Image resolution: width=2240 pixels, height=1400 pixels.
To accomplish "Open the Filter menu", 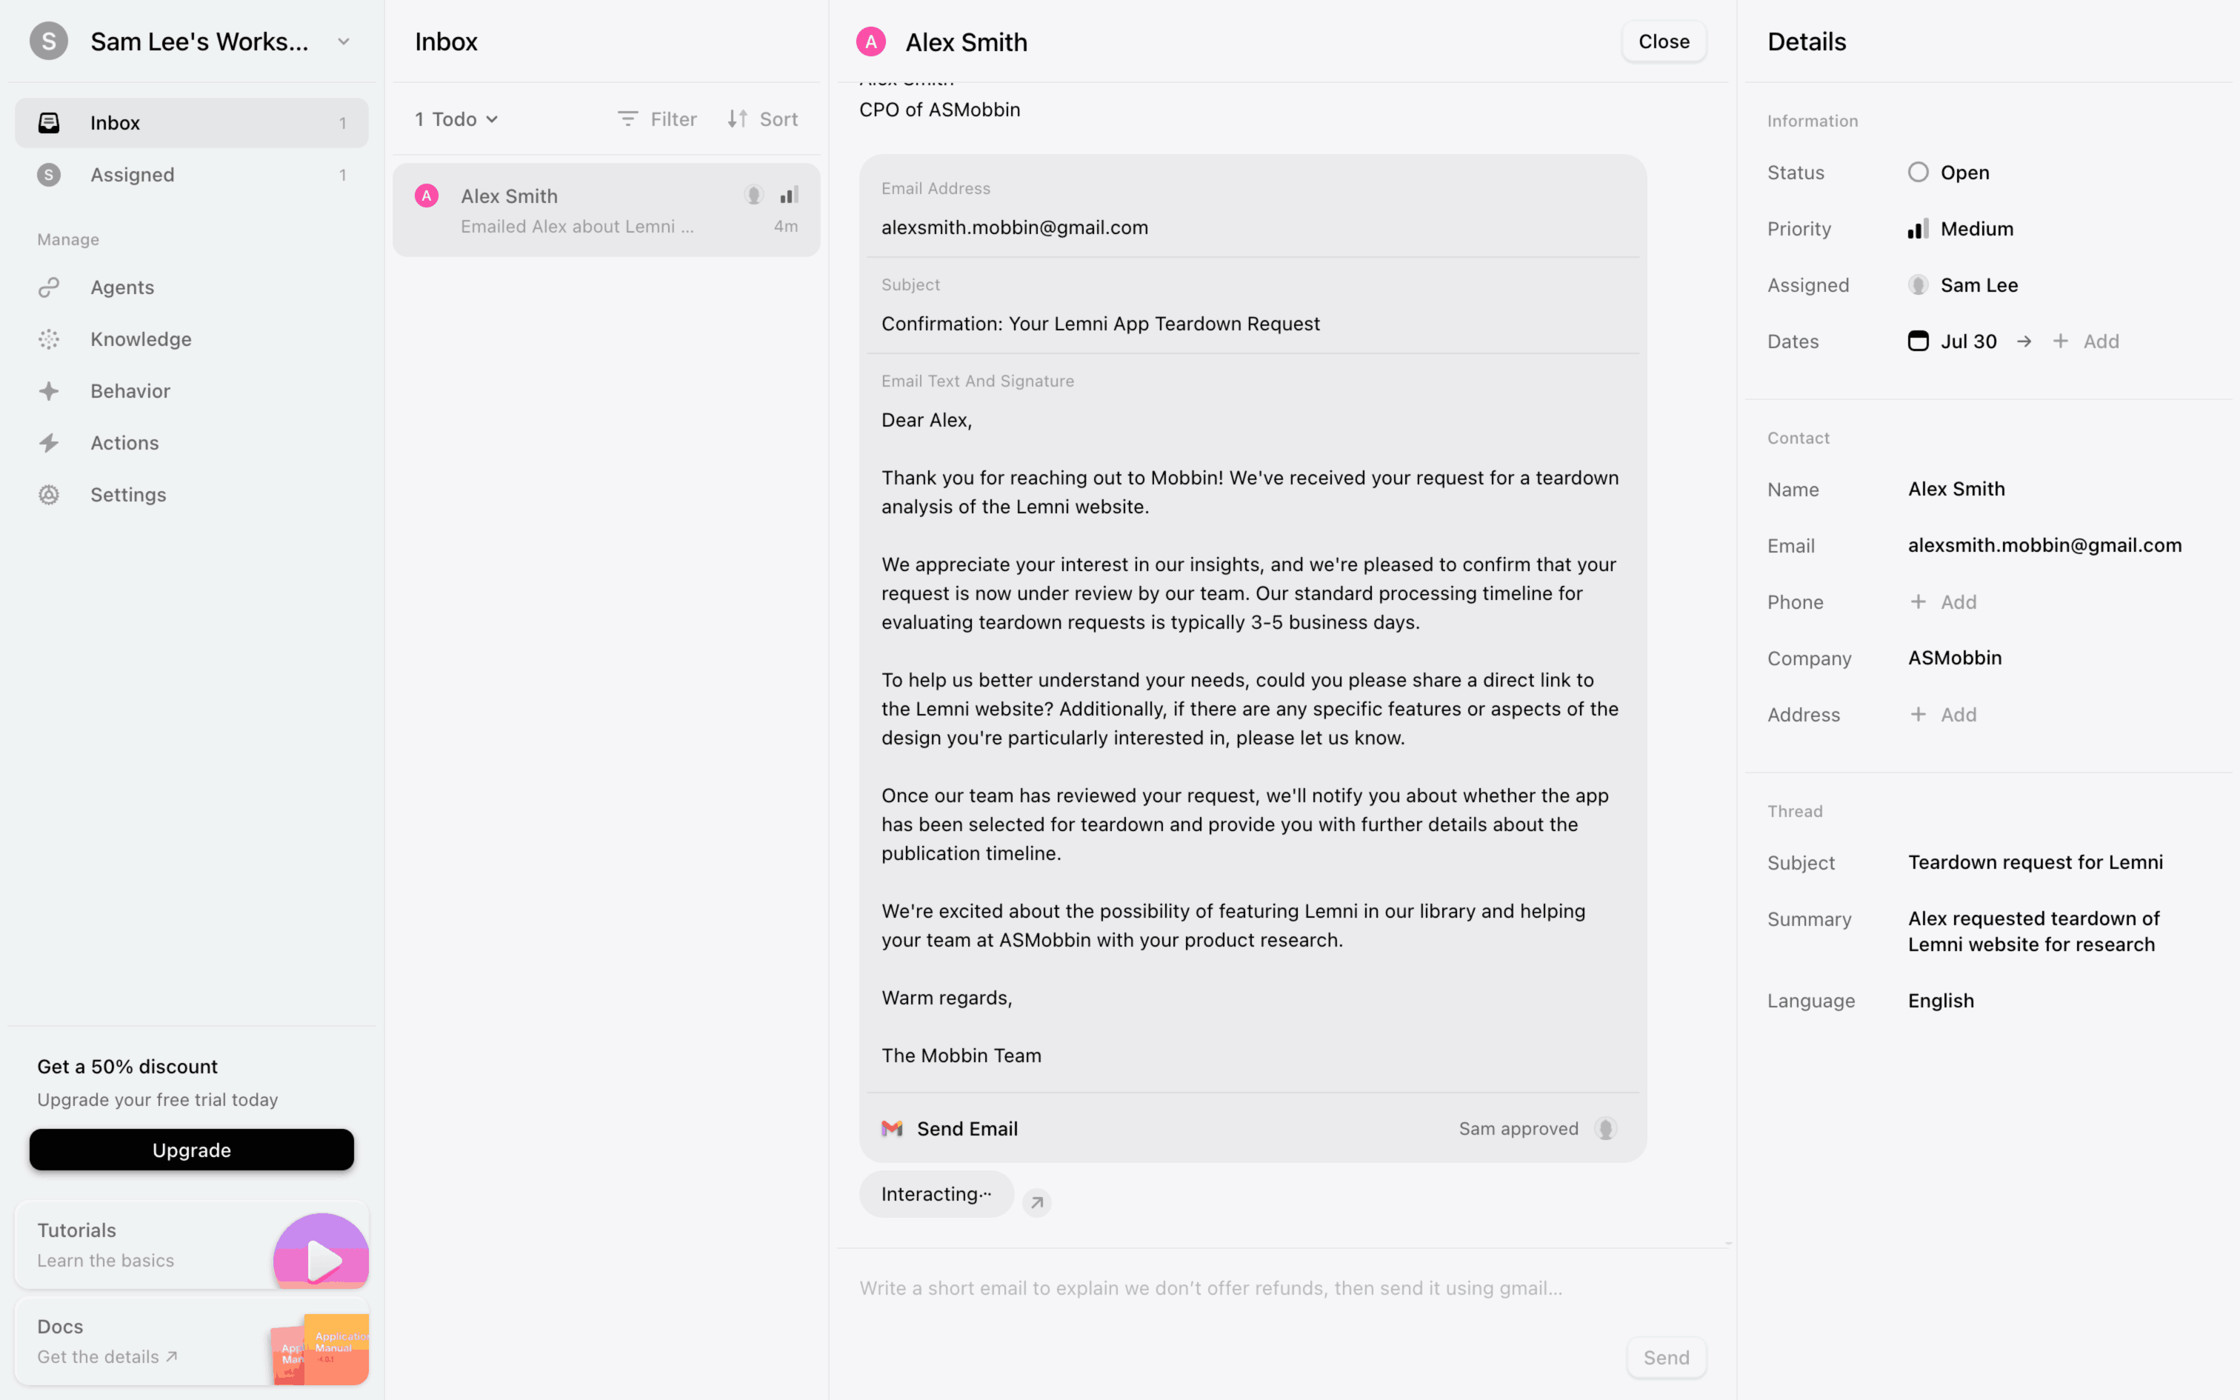I will 656,119.
